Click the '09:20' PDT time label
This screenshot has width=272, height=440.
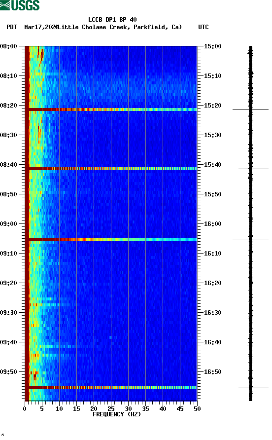pos(8,283)
